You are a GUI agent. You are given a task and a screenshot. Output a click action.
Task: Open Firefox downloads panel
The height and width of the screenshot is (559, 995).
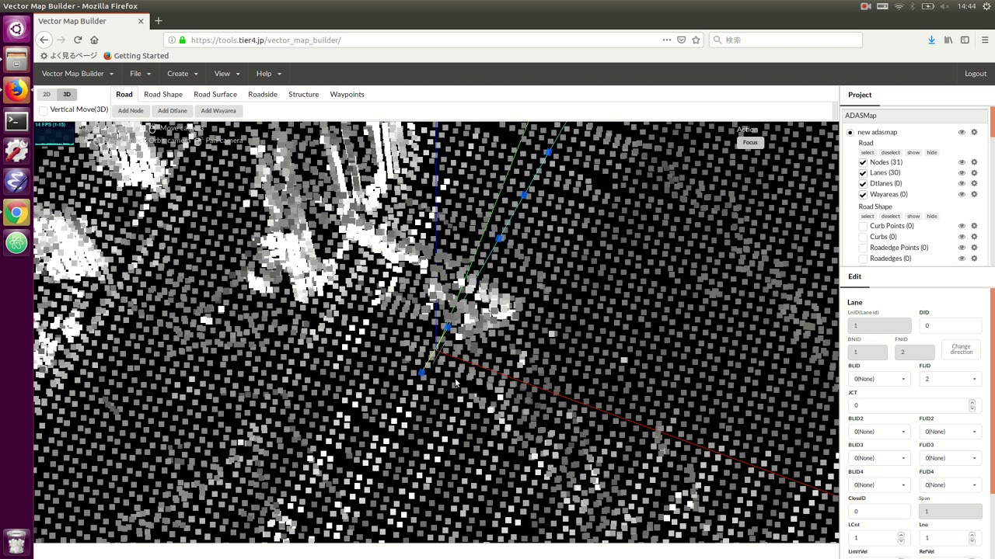[x=931, y=40]
